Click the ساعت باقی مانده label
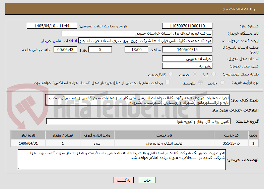 coord(37,50)
